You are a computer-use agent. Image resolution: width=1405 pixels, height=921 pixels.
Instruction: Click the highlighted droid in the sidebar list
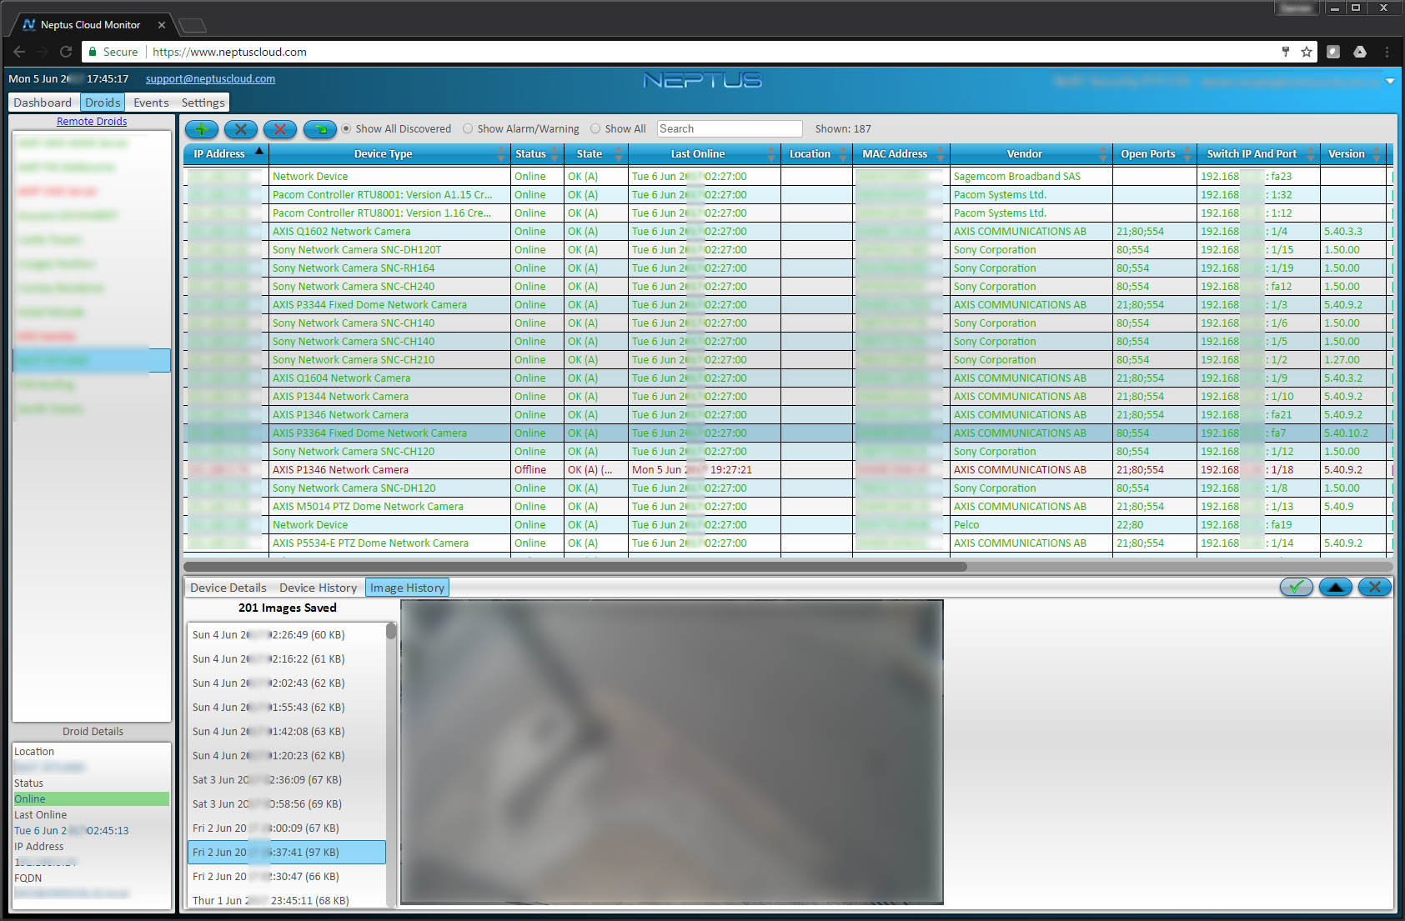click(92, 360)
